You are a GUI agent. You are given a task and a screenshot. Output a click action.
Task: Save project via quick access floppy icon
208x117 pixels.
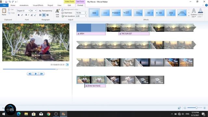point(6,2)
